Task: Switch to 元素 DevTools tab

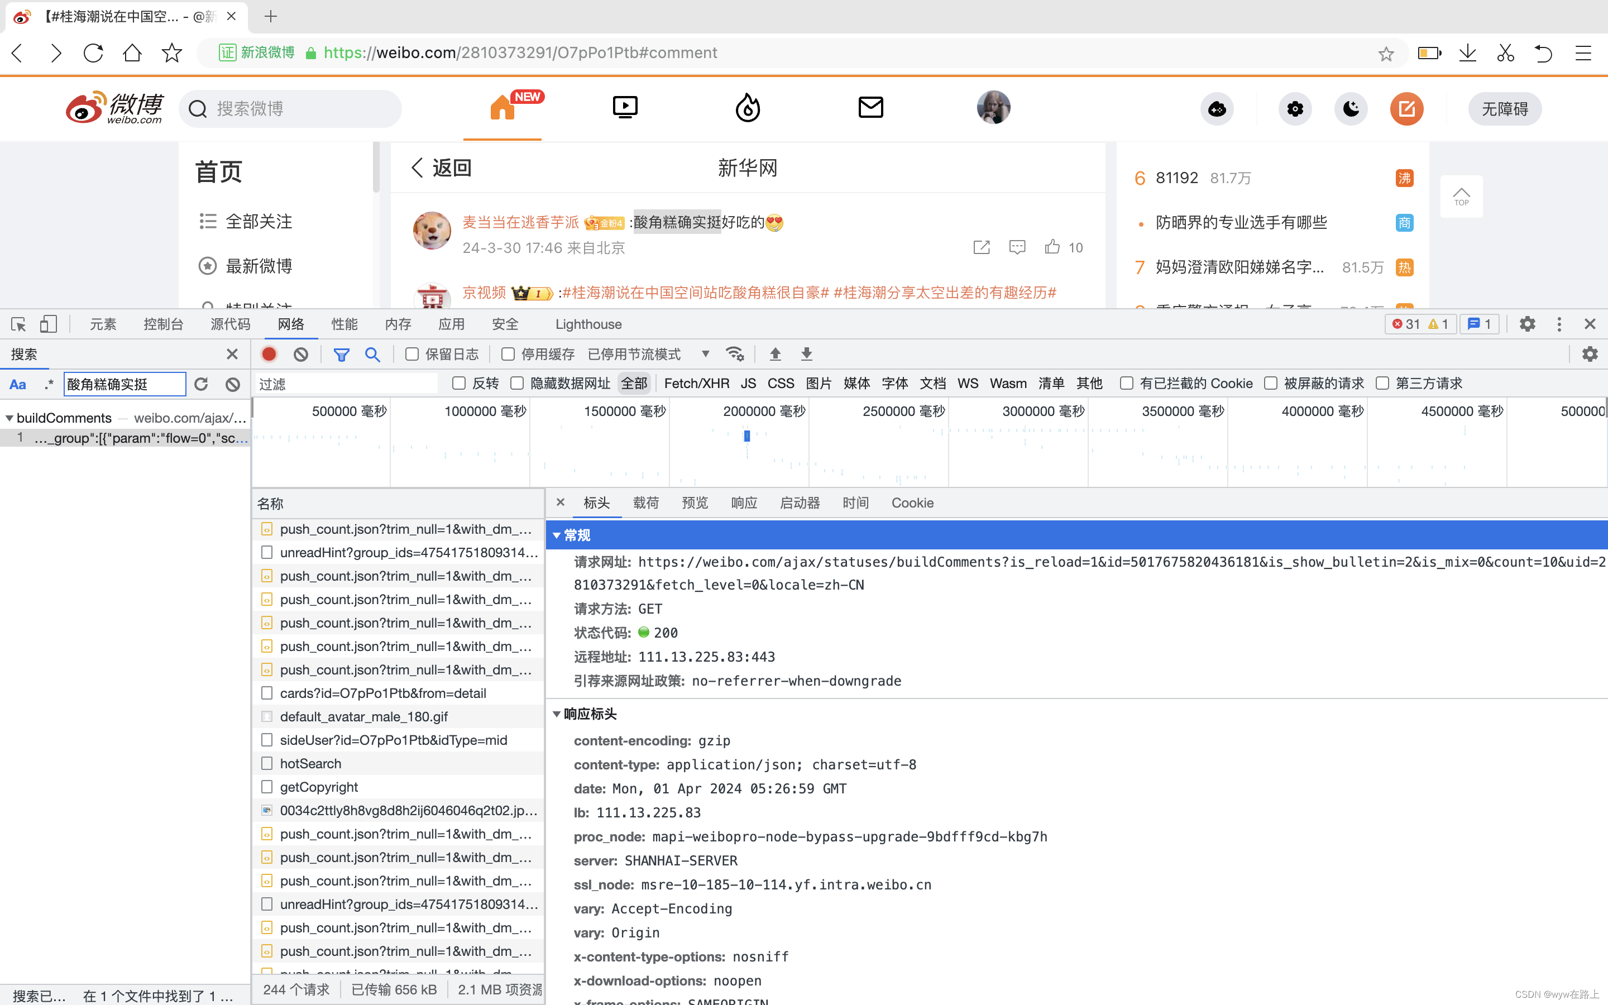Action: pos(103,324)
